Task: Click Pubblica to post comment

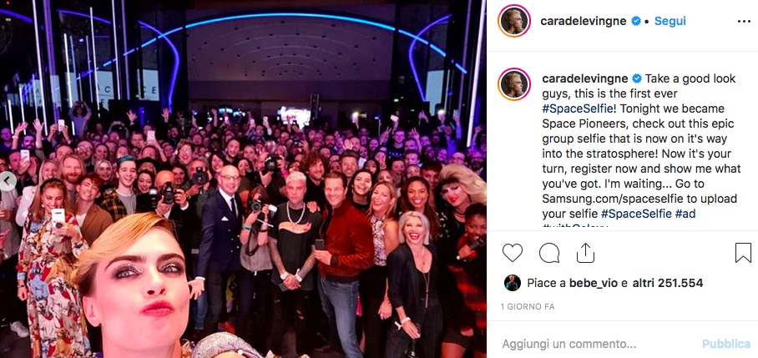Action: [726, 344]
